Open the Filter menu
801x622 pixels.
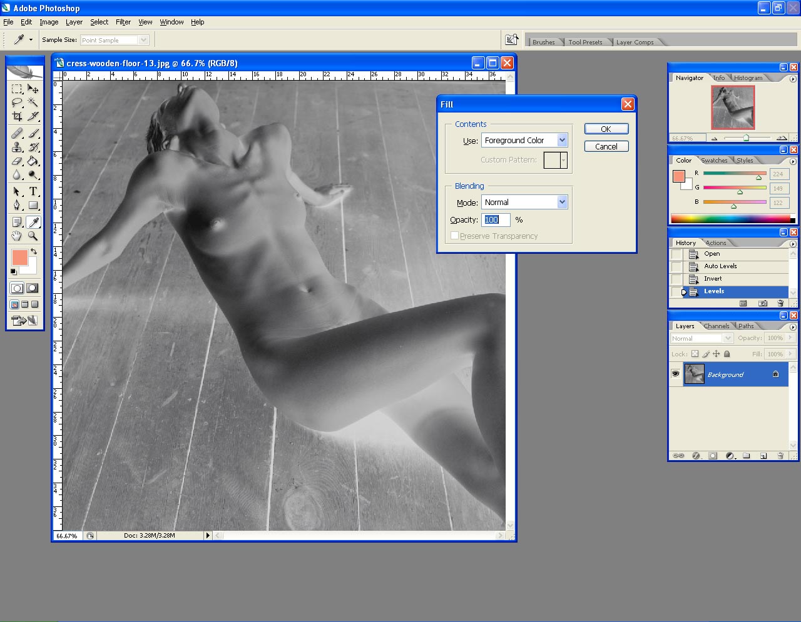click(x=123, y=22)
